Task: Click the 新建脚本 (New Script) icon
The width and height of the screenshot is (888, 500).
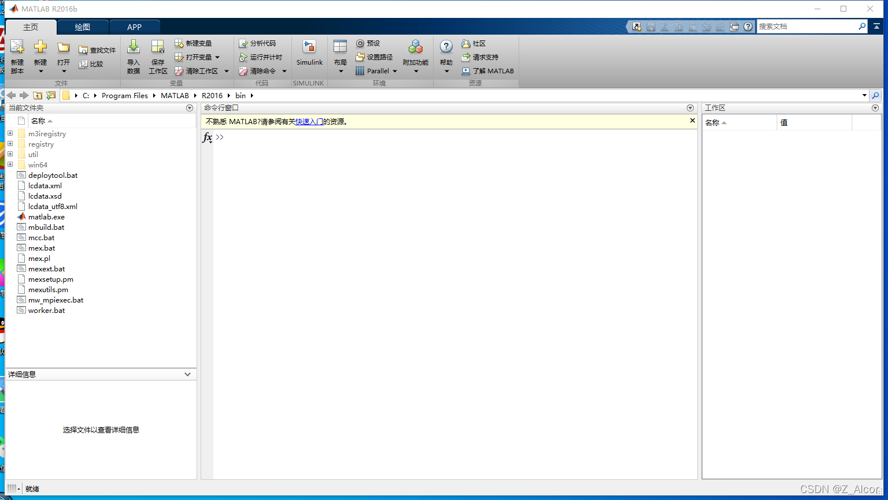Action: [x=17, y=47]
